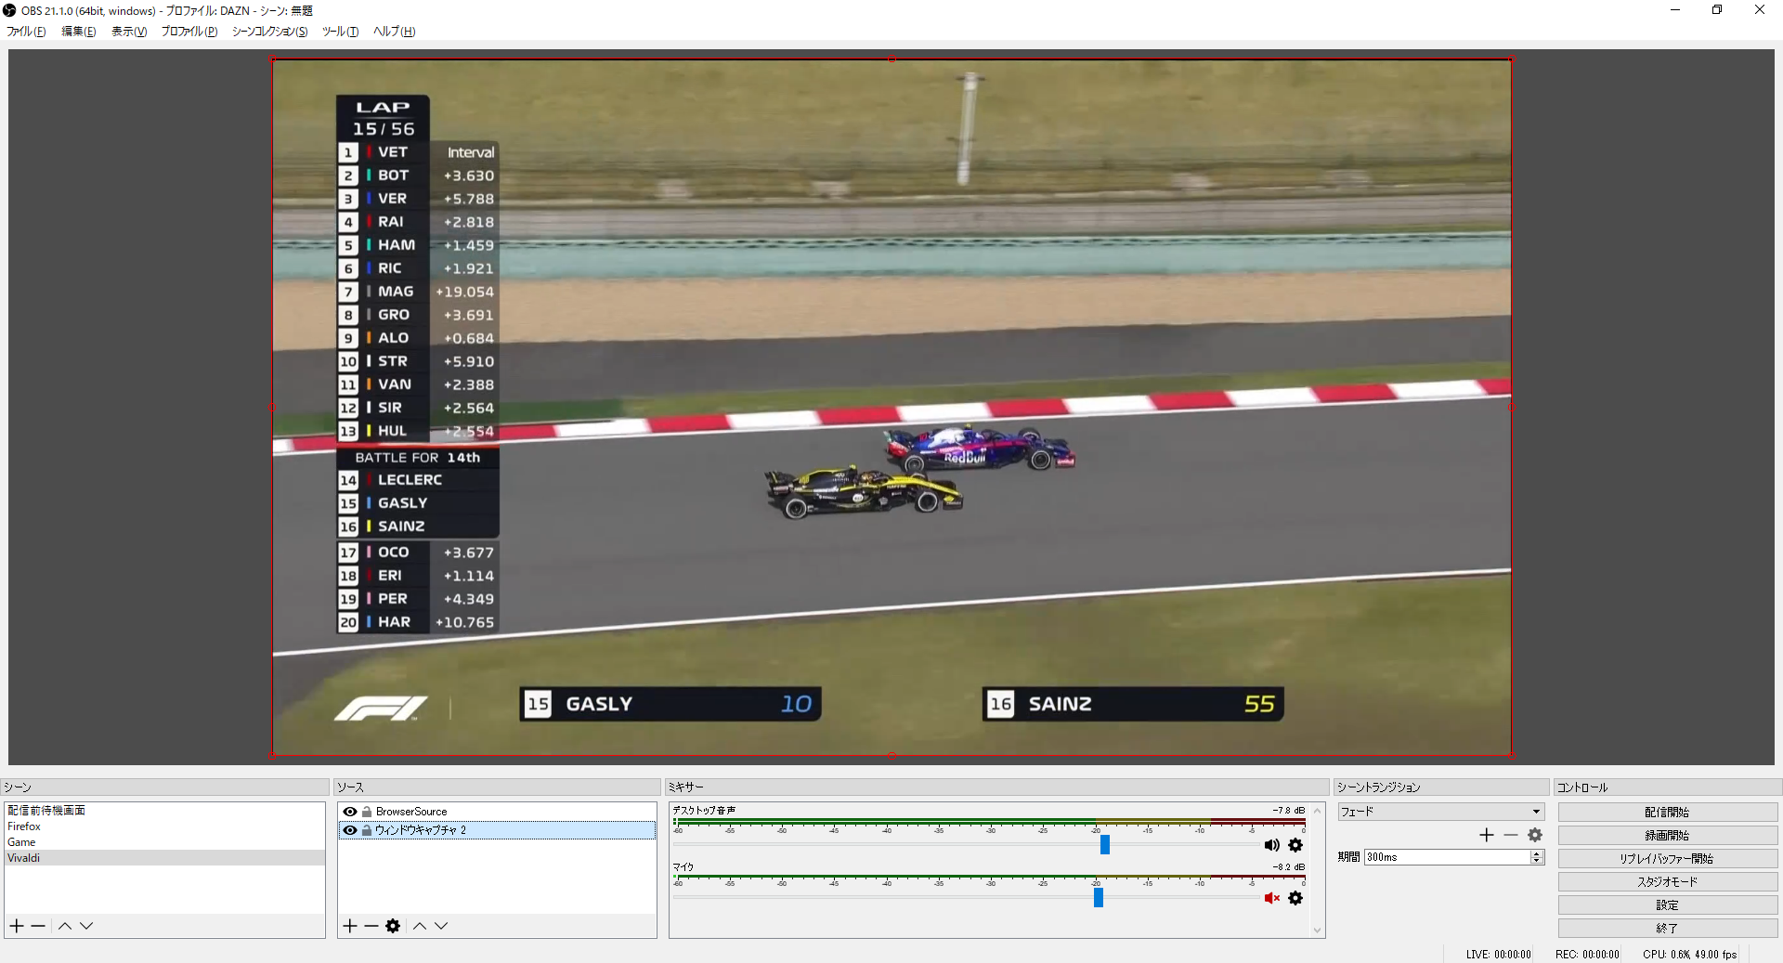Toggle lock on ウィンドウキャプチャ 2
Screen dimensions: 1783x963
(367, 830)
